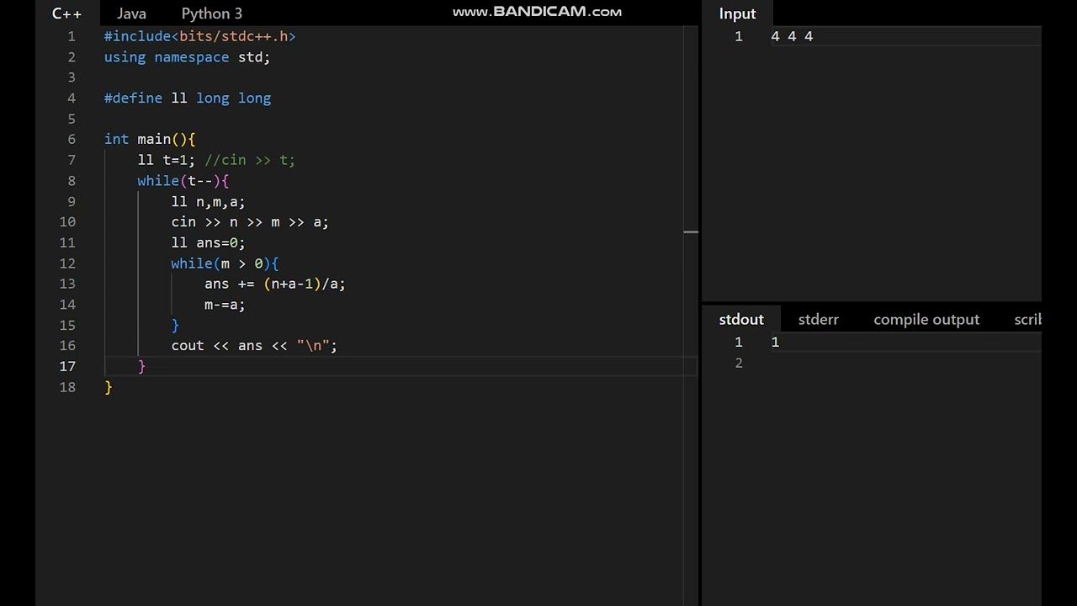
Task: Open the Input panel tab
Action: tap(737, 13)
